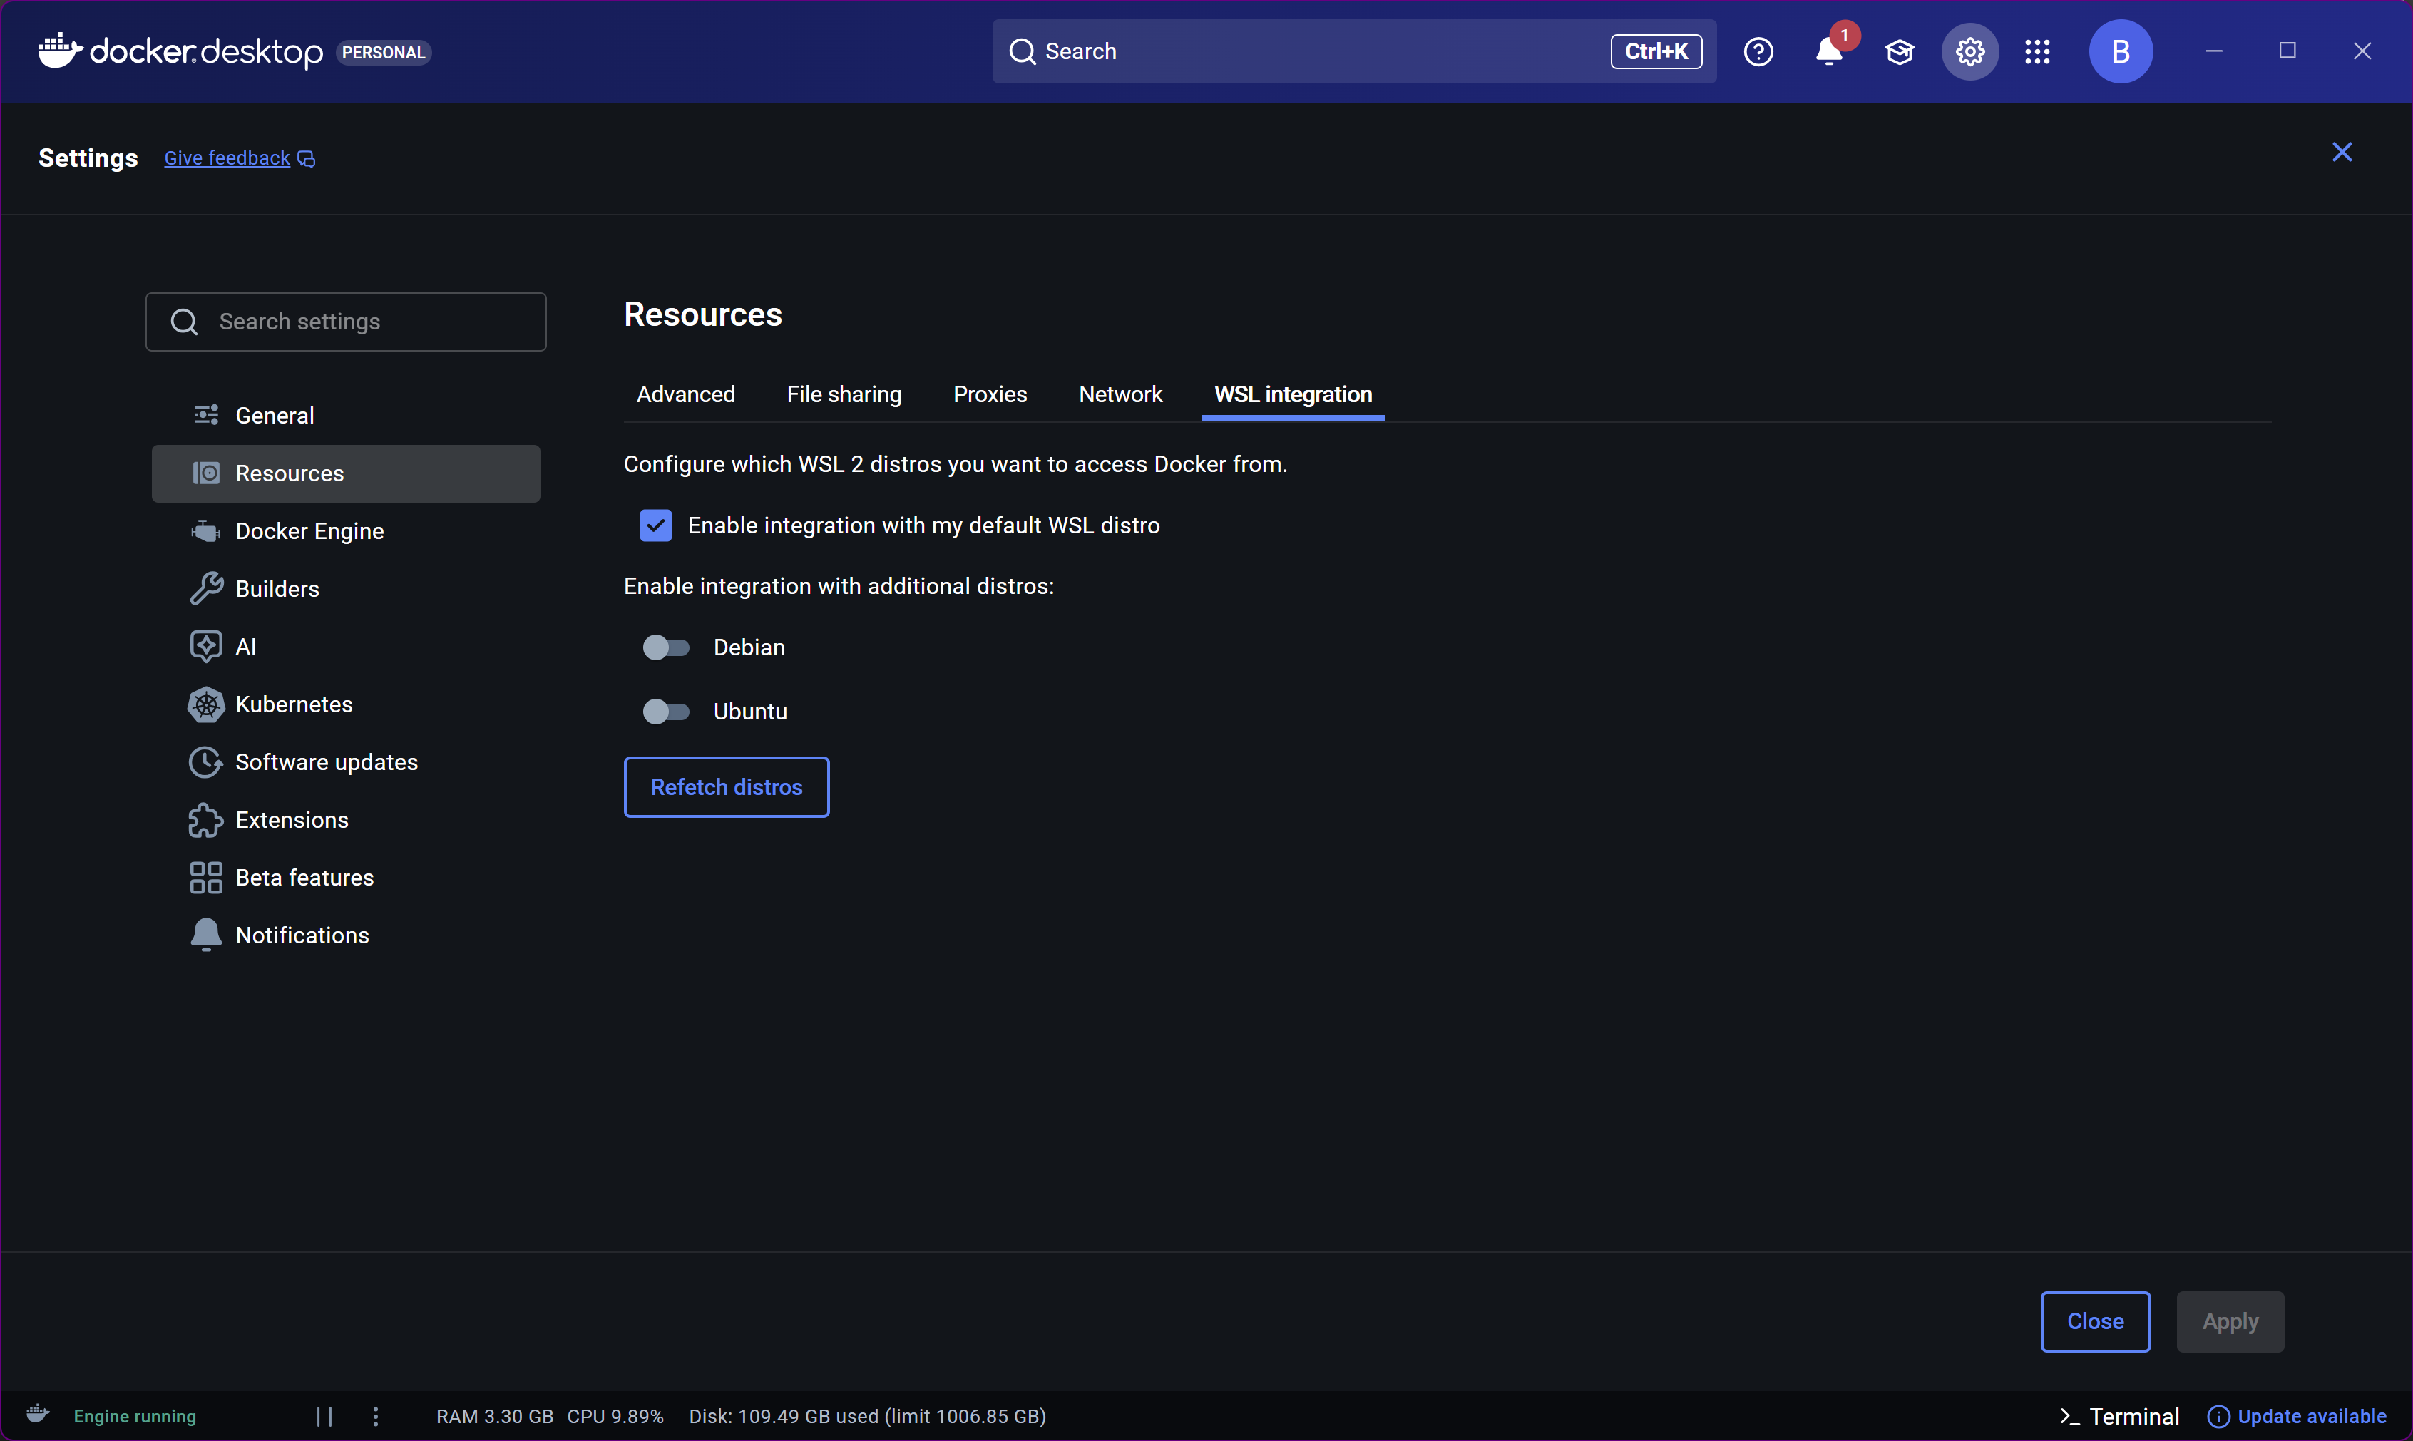Close settings with the blue X
The width and height of the screenshot is (2413, 1441).
pyautogui.click(x=2341, y=153)
